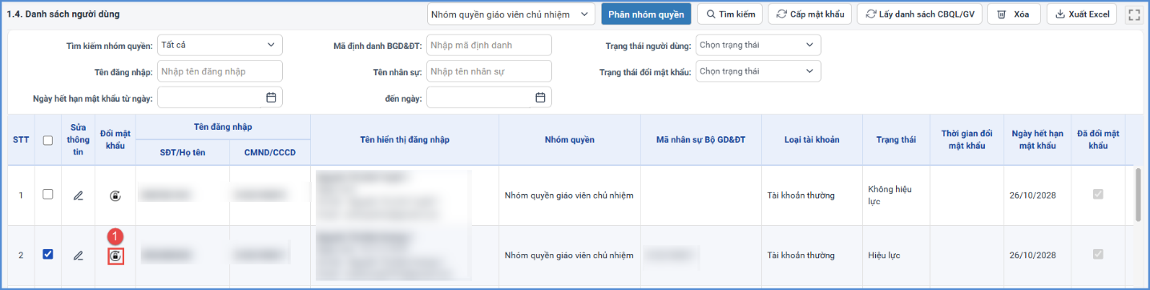Tick the select-all header checkbox
This screenshot has width=1150, height=290.
pos(48,140)
